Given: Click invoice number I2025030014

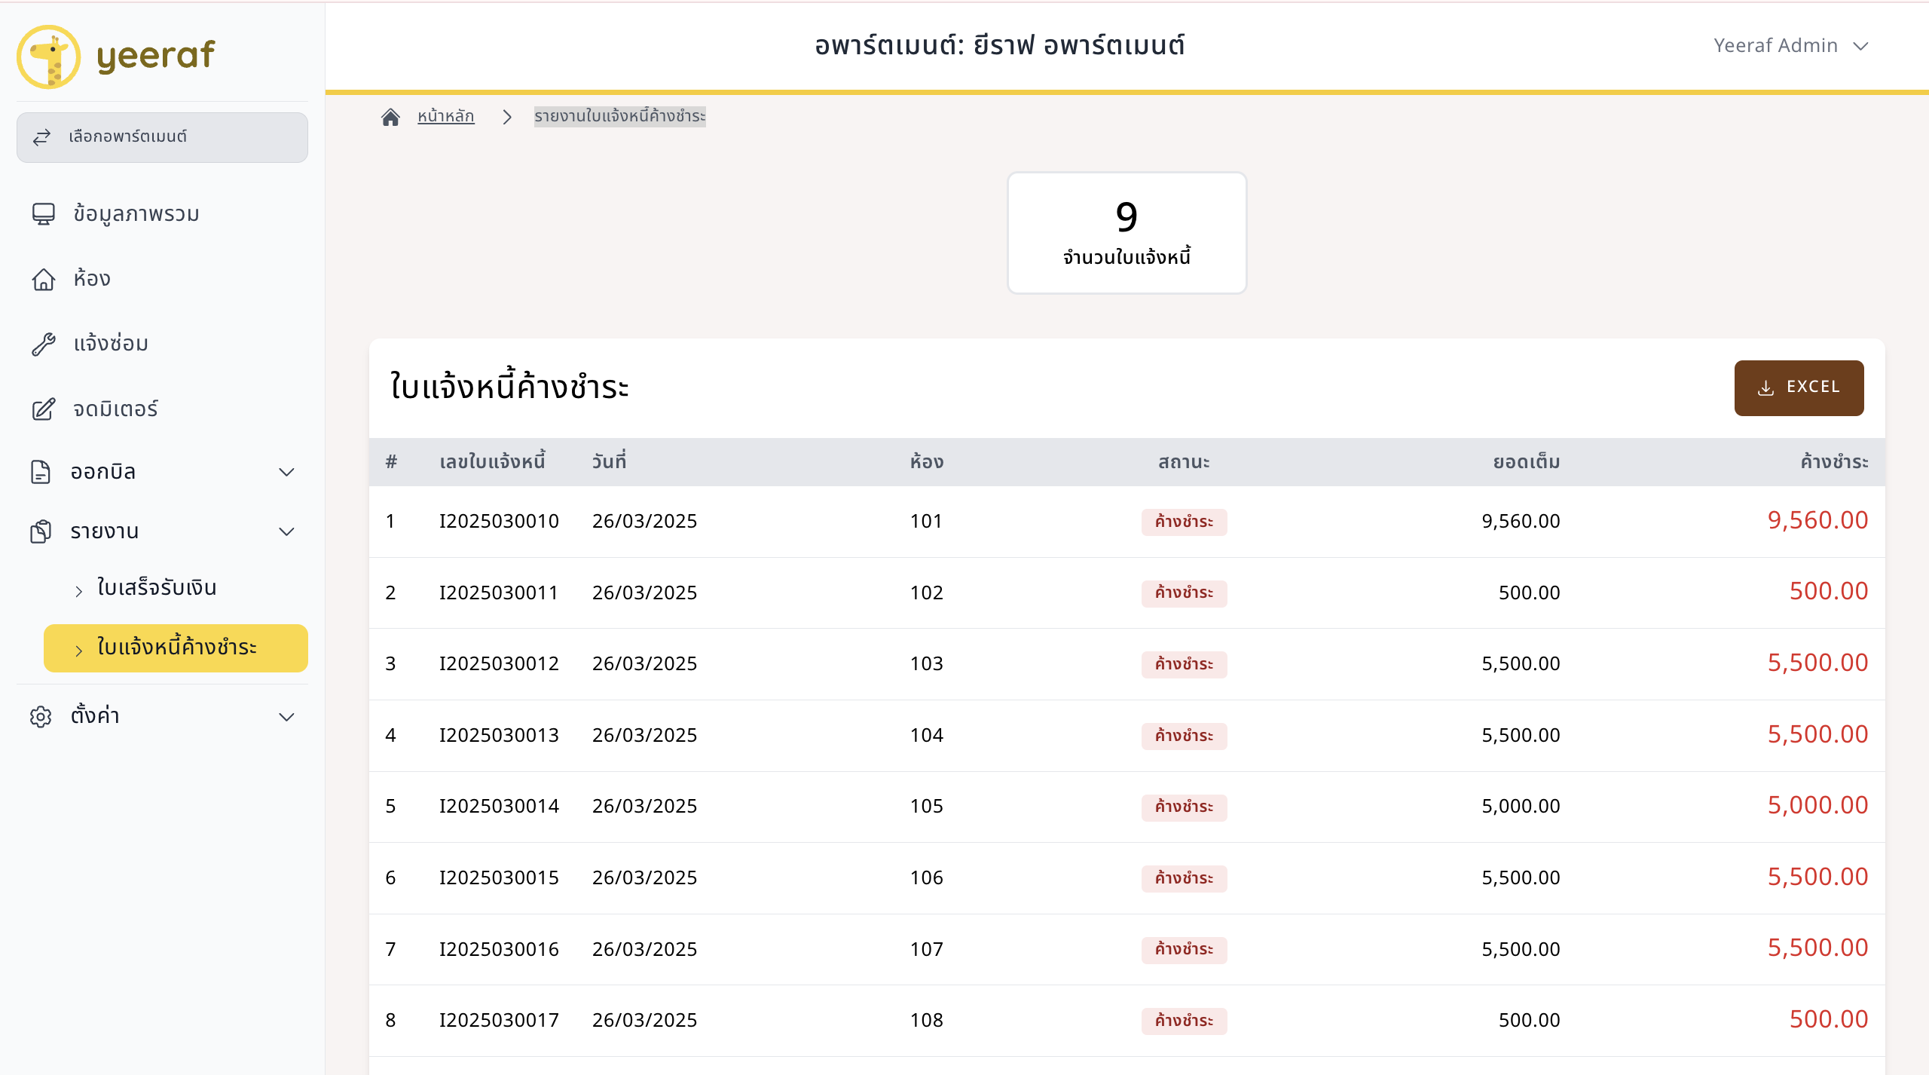Looking at the screenshot, I should tap(499, 806).
